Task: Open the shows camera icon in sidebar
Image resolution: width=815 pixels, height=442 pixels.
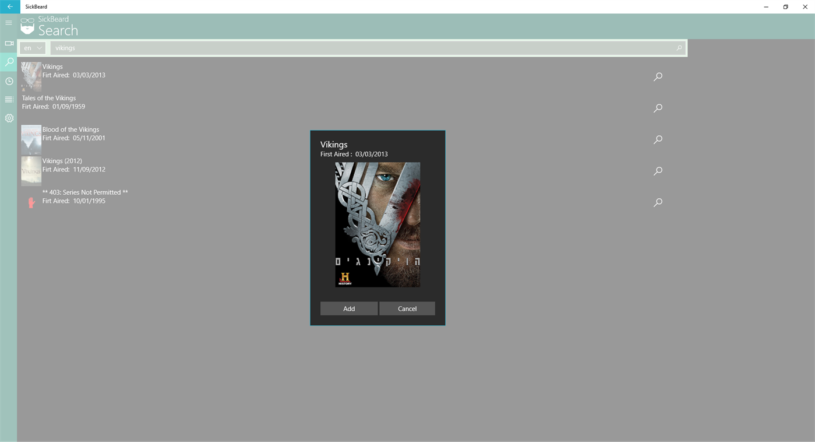Action: point(9,43)
